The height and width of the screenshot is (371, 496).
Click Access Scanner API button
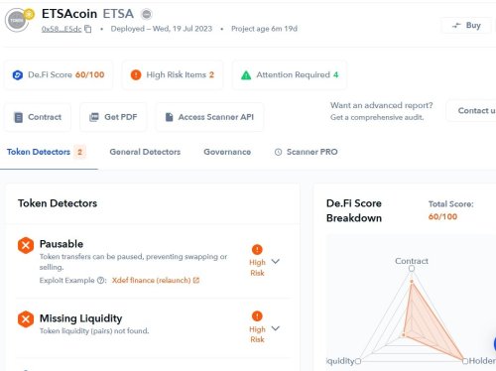point(209,117)
